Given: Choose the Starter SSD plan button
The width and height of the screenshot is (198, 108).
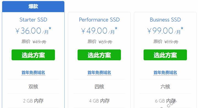Looking at the screenshot, I should point(33,55).
